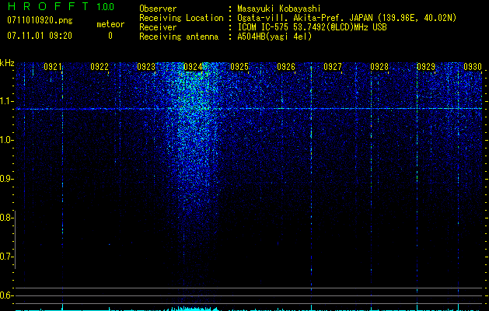The height and width of the screenshot is (311, 489).
Task: Click the 0925 time marker
Action: (239, 67)
